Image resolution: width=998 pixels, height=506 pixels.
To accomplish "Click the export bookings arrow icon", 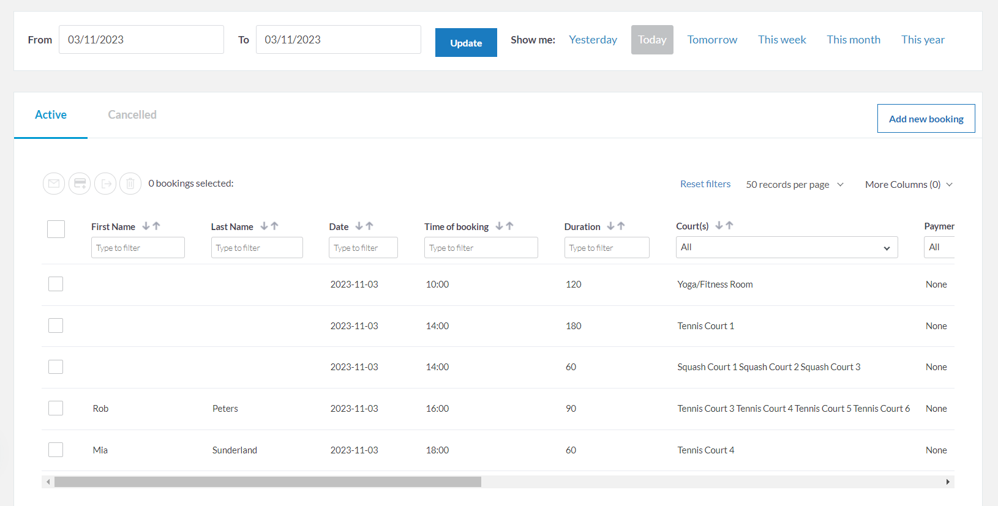I will coord(105,184).
